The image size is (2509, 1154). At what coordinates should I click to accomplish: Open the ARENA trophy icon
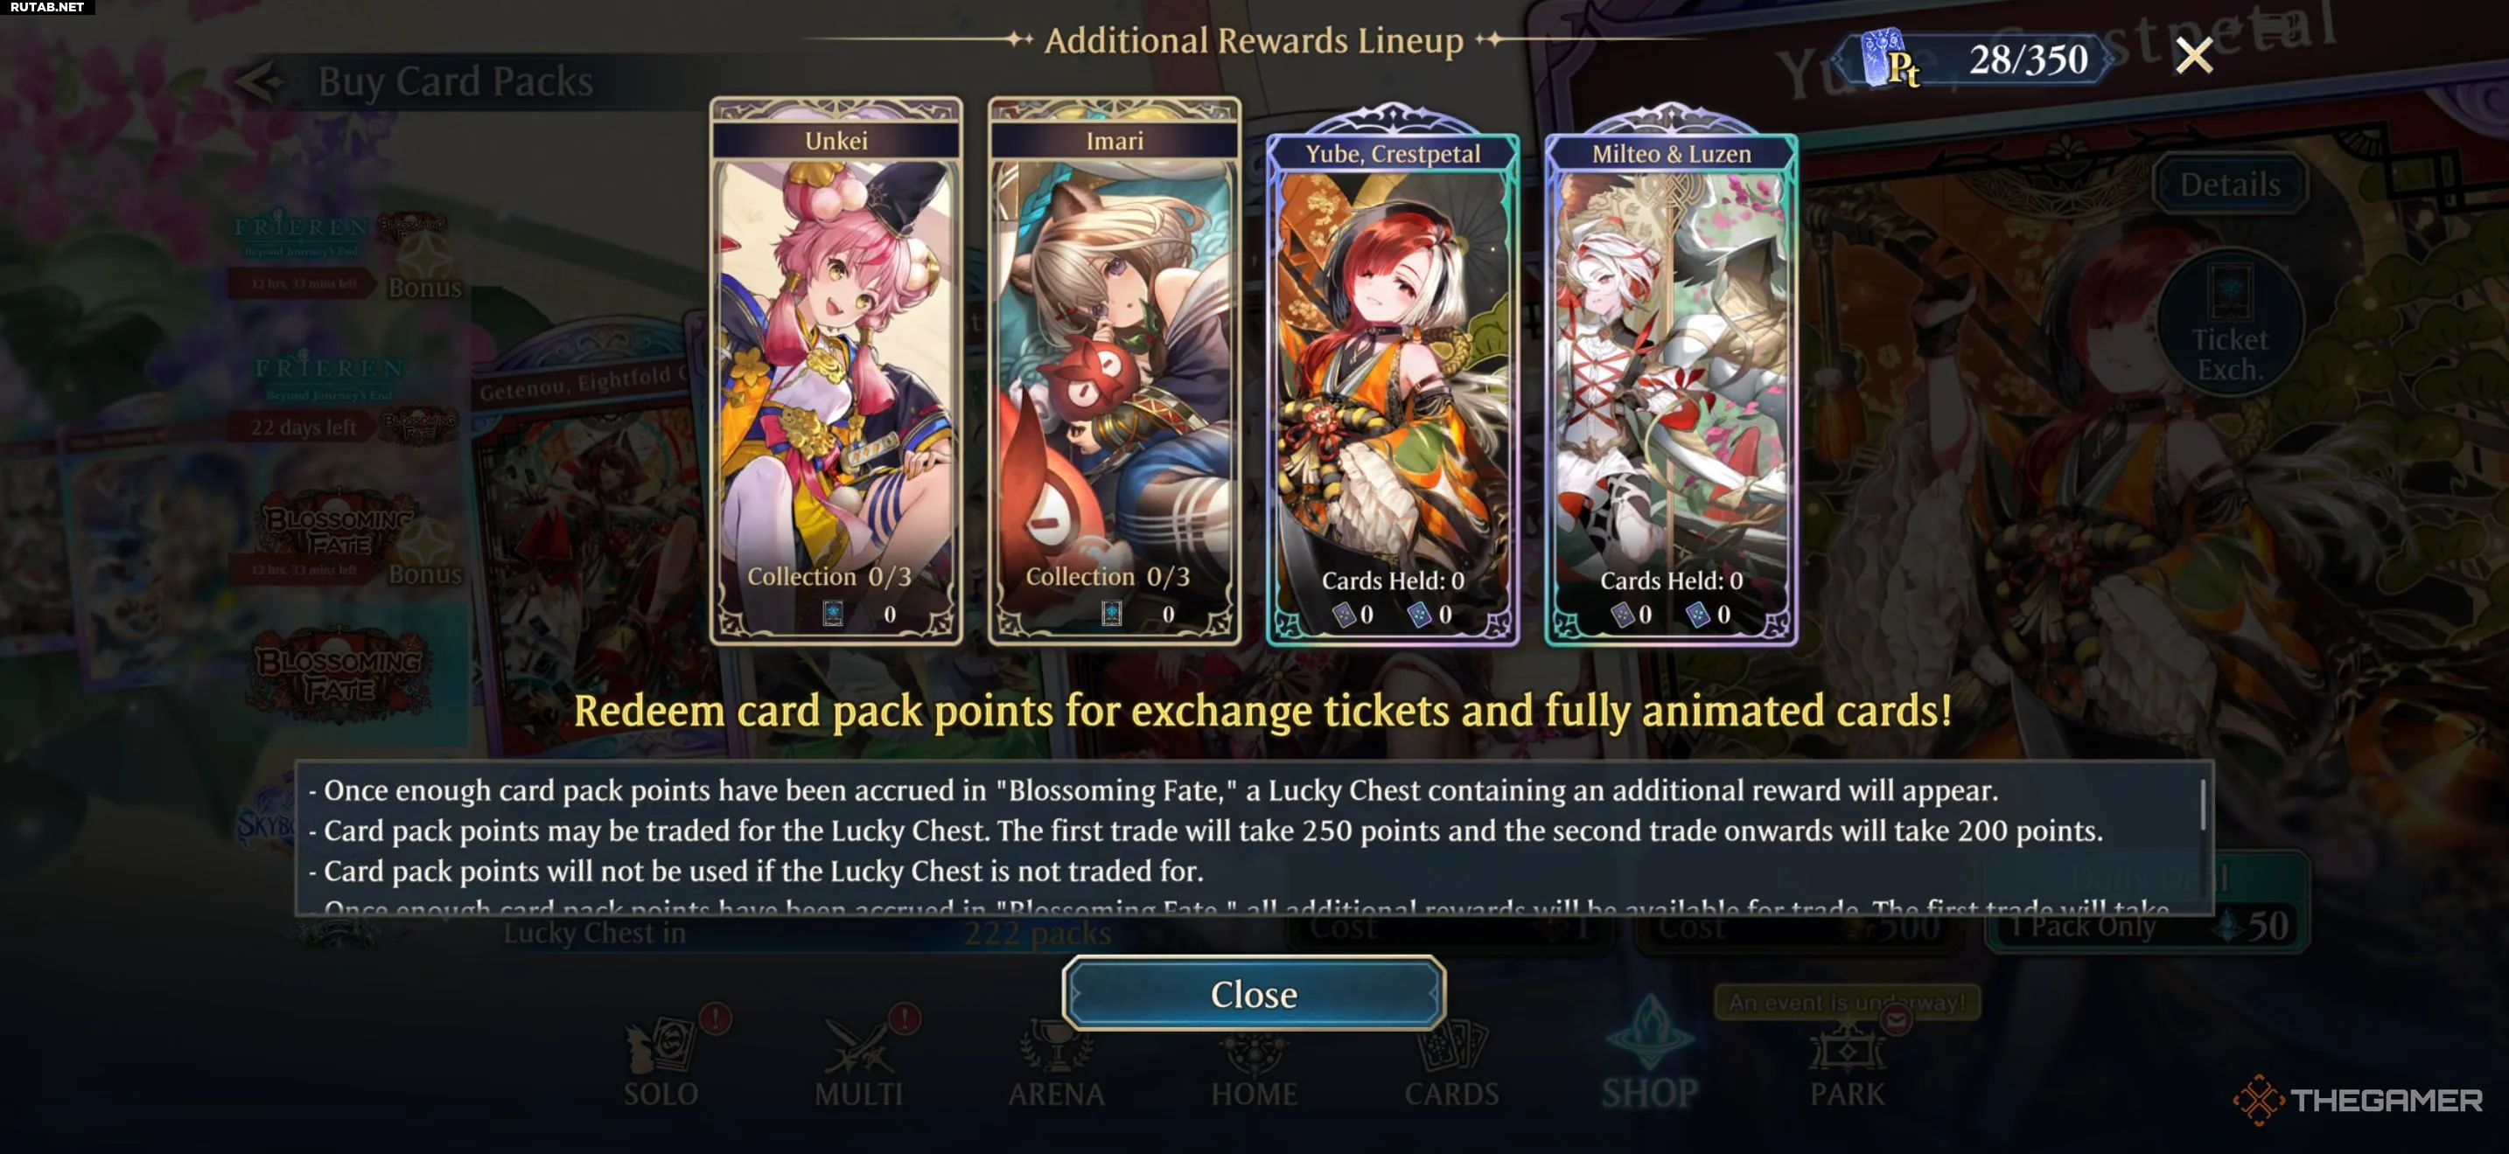(x=1056, y=1063)
